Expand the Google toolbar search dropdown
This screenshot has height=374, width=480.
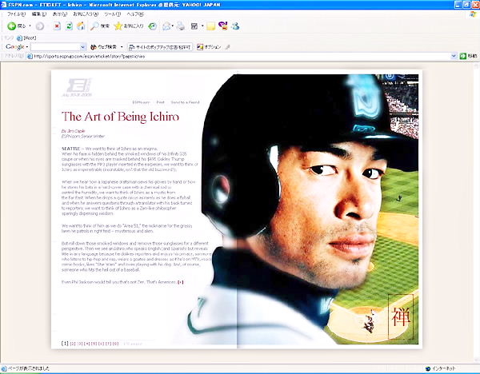83,47
